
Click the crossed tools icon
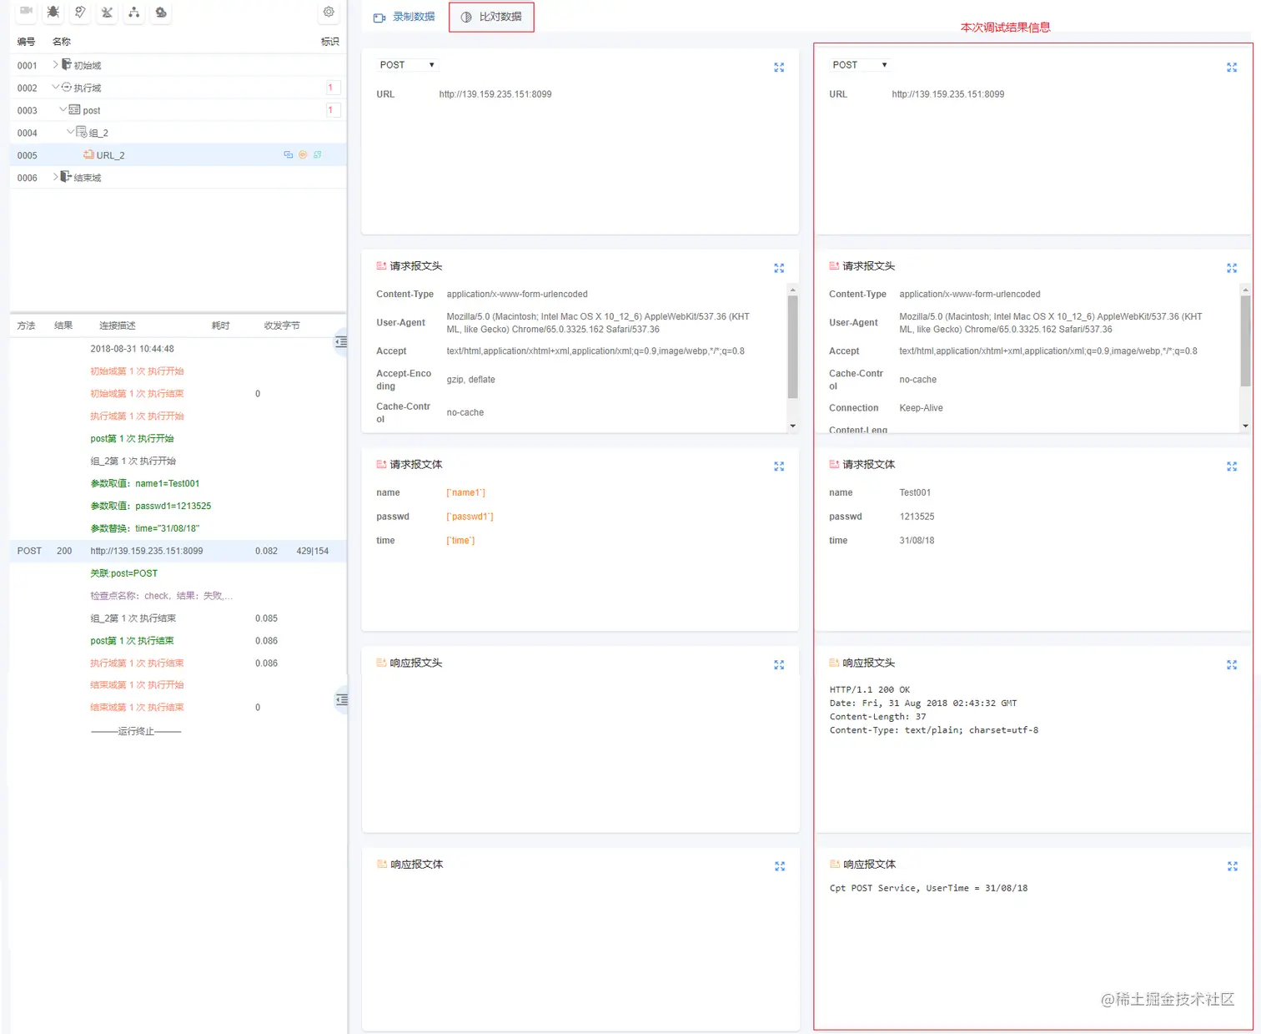pos(107,12)
